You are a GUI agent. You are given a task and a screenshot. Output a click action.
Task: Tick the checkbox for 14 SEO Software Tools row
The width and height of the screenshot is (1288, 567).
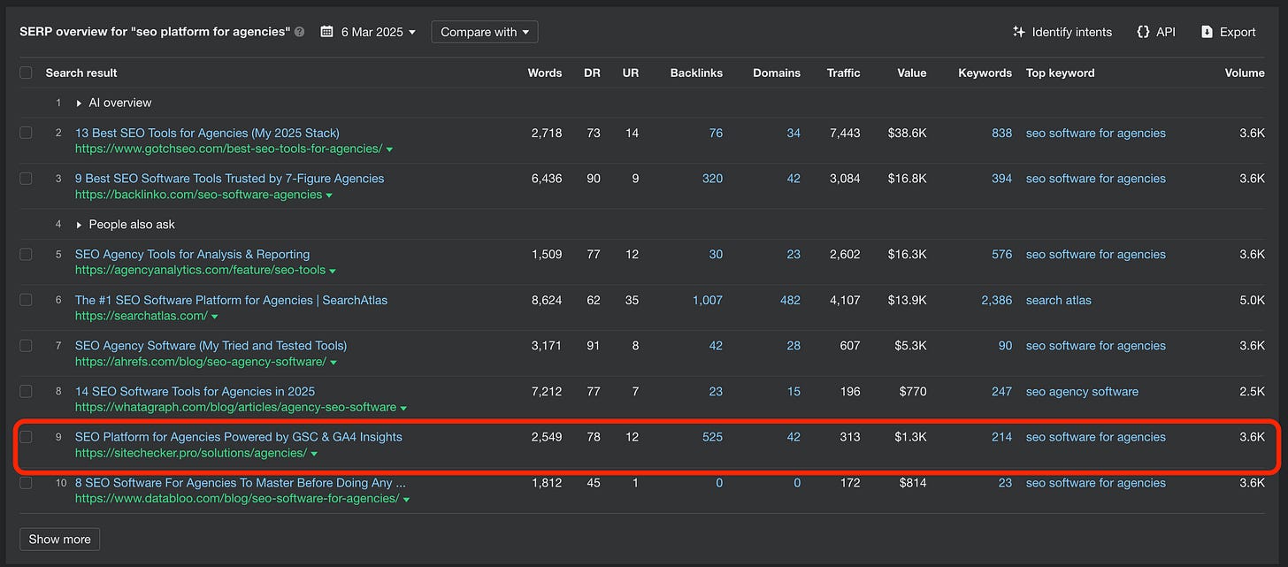pyautogui.click(x=26, y=391)
